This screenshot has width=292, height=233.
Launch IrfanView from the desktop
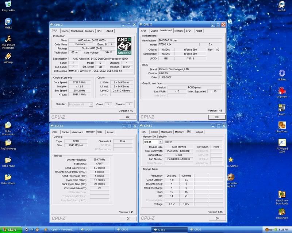pos(282,91)
